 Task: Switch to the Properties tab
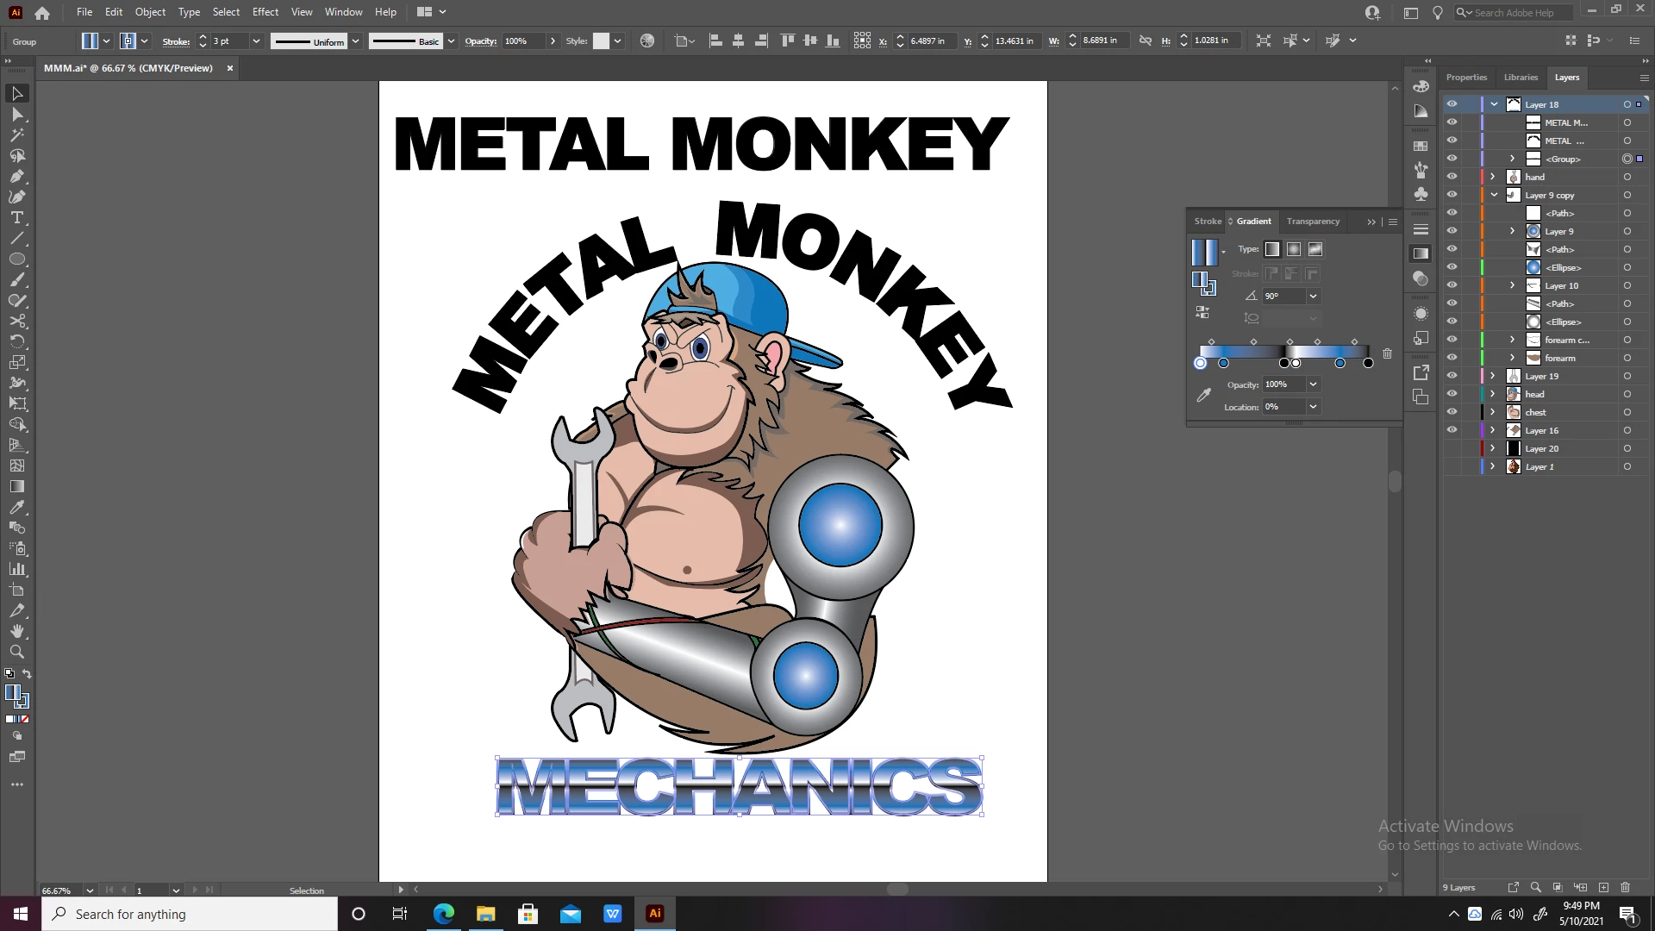click(x=1466, y=78)
